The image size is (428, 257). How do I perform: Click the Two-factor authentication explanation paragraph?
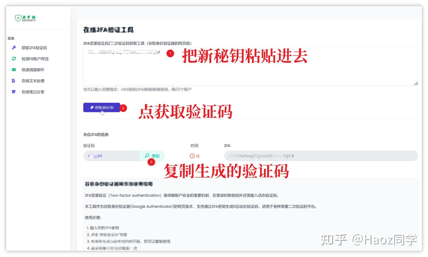click(x=182, y=195)
